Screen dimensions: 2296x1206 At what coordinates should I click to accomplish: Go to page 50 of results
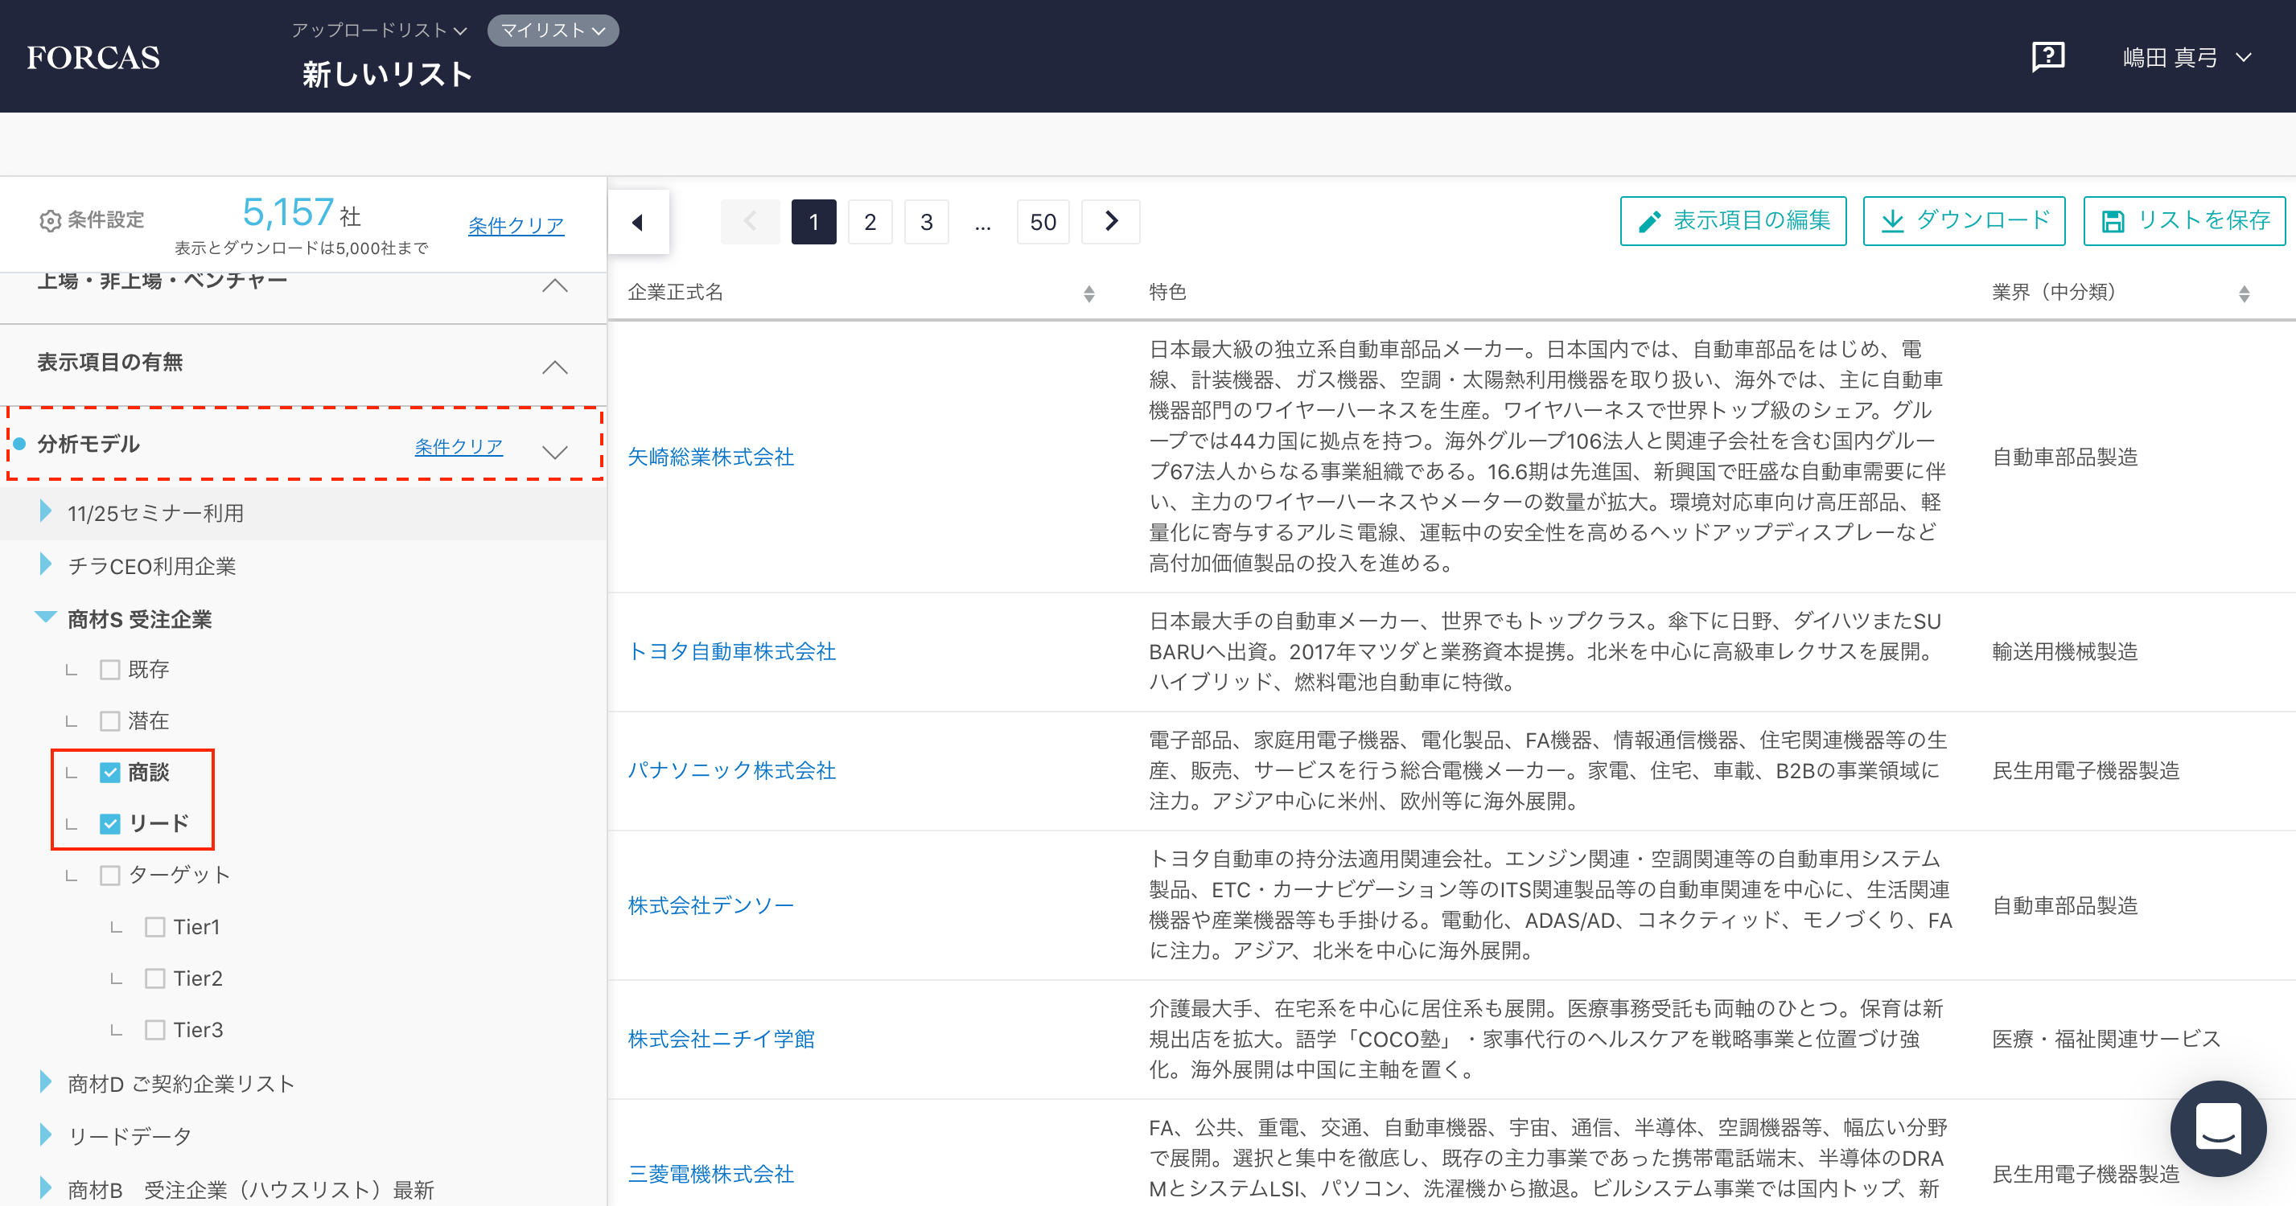click(1042, 222)
